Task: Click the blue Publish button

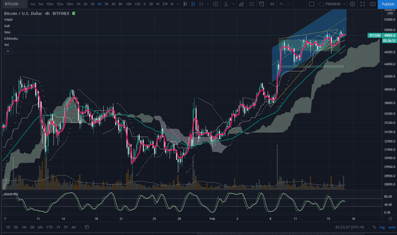Action: 387,4
